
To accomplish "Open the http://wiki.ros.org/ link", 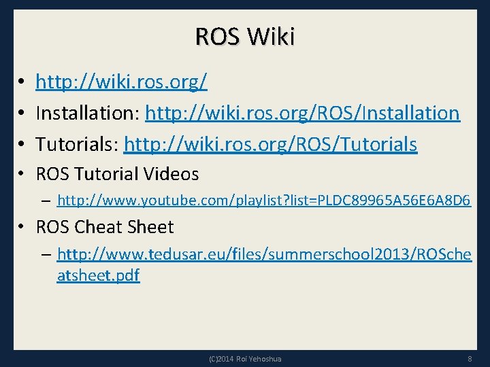I will (x=121, y=82).
